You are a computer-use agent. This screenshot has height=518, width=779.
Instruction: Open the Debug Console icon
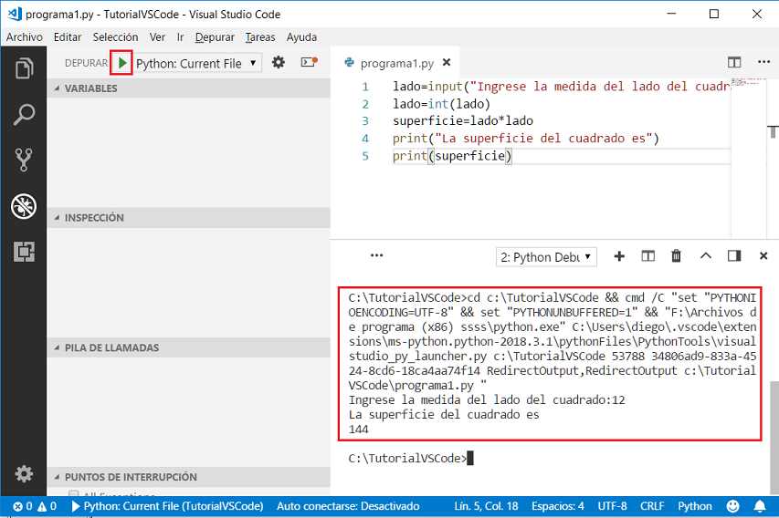pyautogui.click(x=309, y=63)
